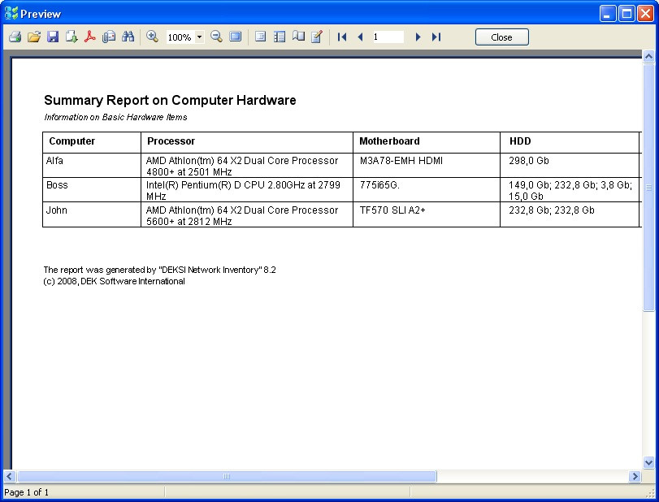Click the Close button in the toolbar
The image size is (659, 502).
point(502,37)
